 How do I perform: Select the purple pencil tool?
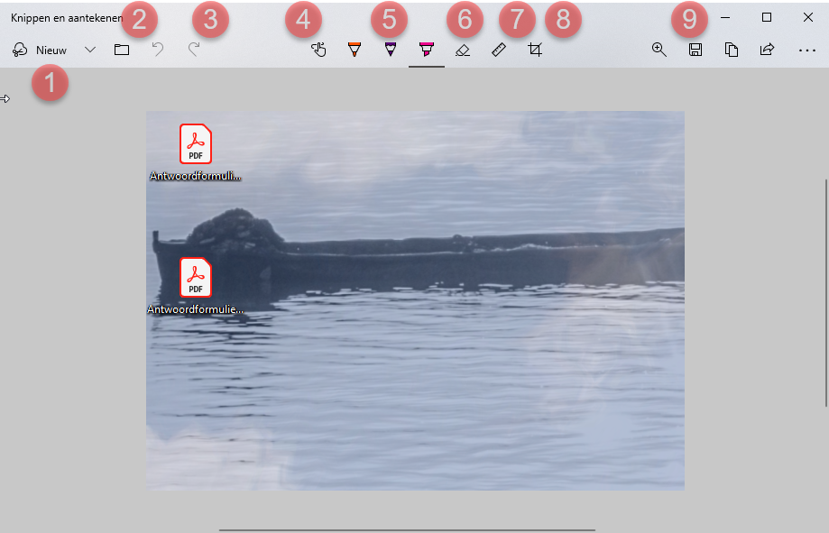[x=391, y=50]
